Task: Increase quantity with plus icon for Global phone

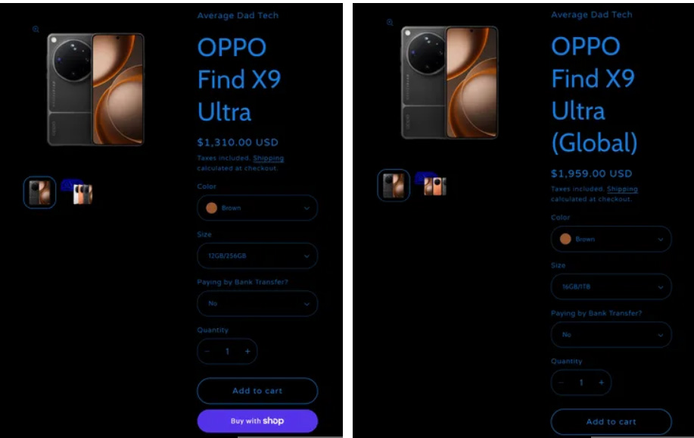Action: click(x=601, y=382)
